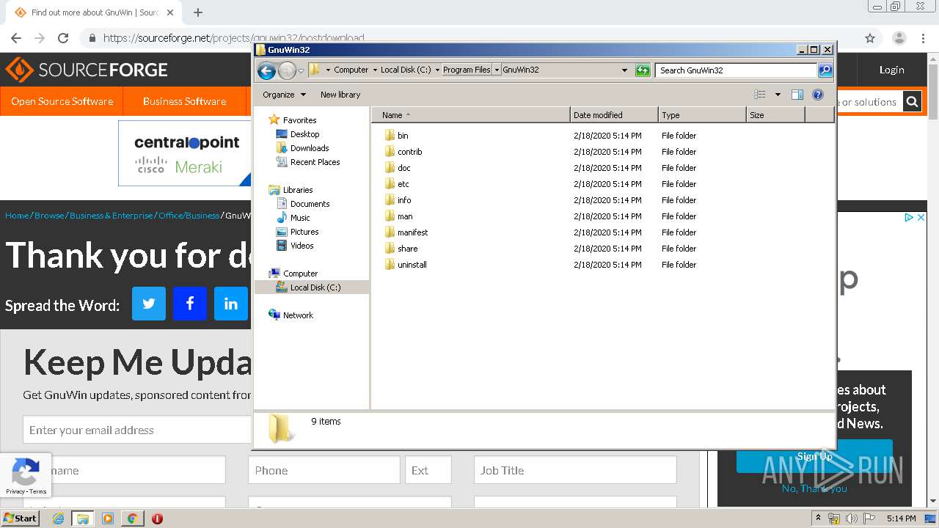Follow the Business & Enterprise breadcrumb link
The height and width of the screenshot is (528, 939).
[x=112, y=216]
